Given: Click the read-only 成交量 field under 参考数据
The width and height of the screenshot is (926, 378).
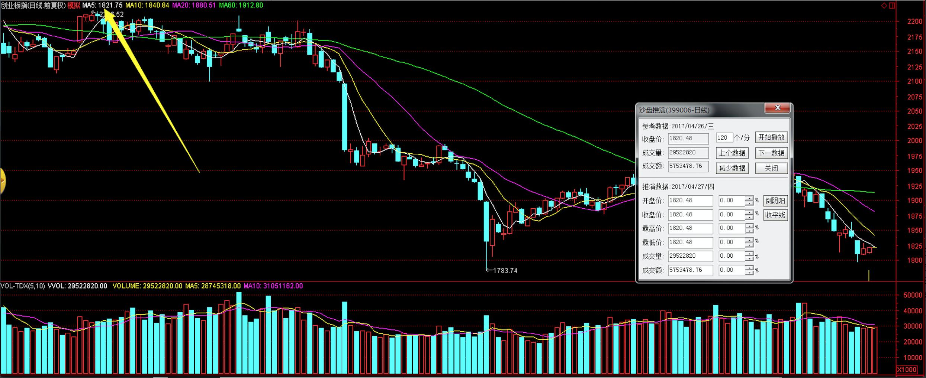Looking at the screenshot, I should [688, 153].
